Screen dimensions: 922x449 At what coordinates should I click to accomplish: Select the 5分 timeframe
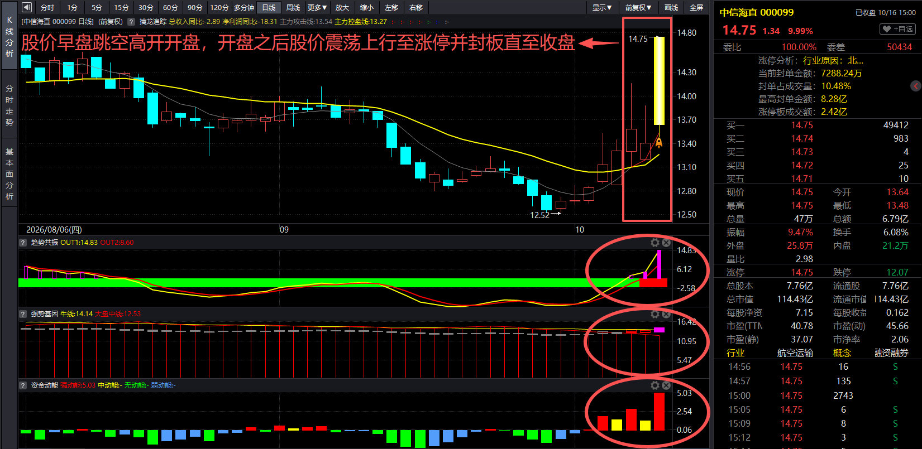(97, 7)
